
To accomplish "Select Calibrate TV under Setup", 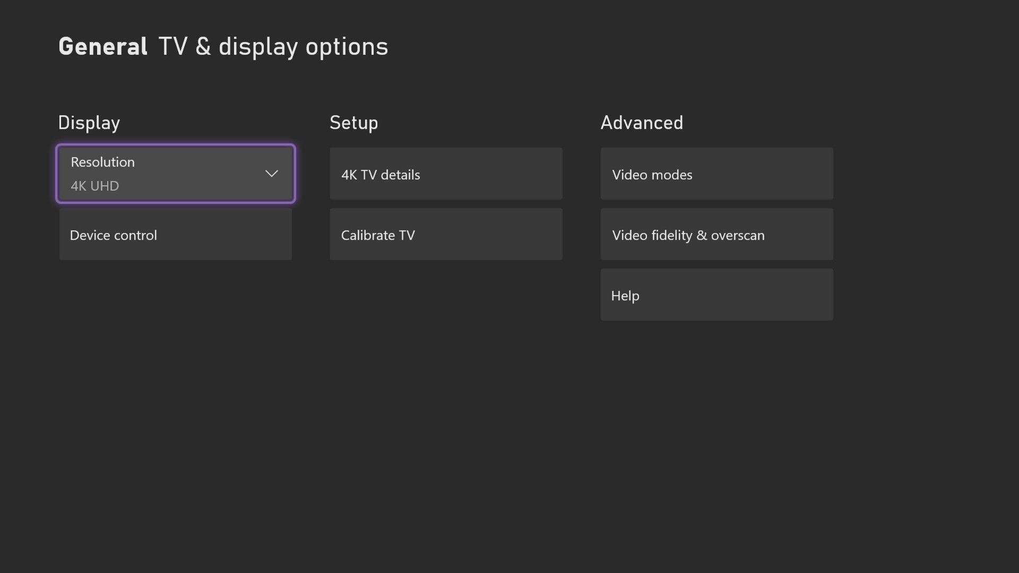I will (x=446, y=234).
